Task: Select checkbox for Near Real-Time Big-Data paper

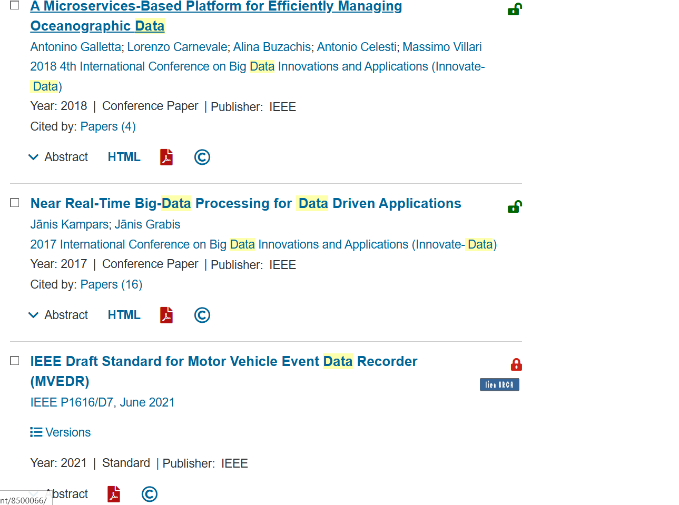Action: [15, 203]
